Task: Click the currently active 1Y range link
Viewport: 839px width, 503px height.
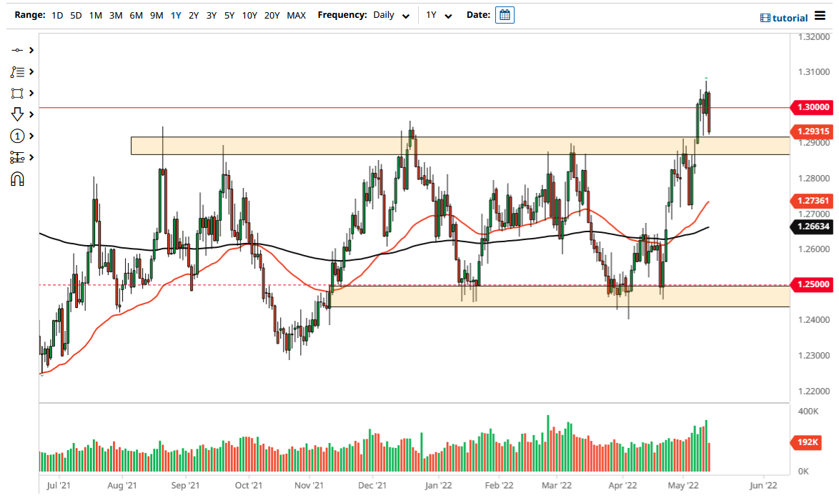Action: [x=176, y=14]
